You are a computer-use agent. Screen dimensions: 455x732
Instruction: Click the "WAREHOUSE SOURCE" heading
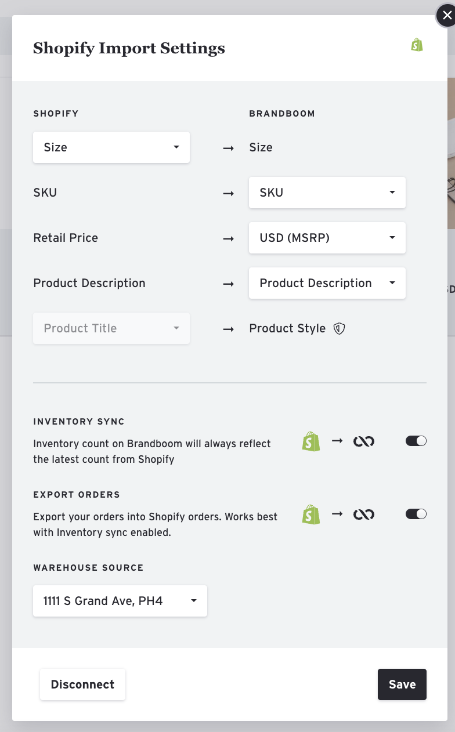[x=88, y=568]
